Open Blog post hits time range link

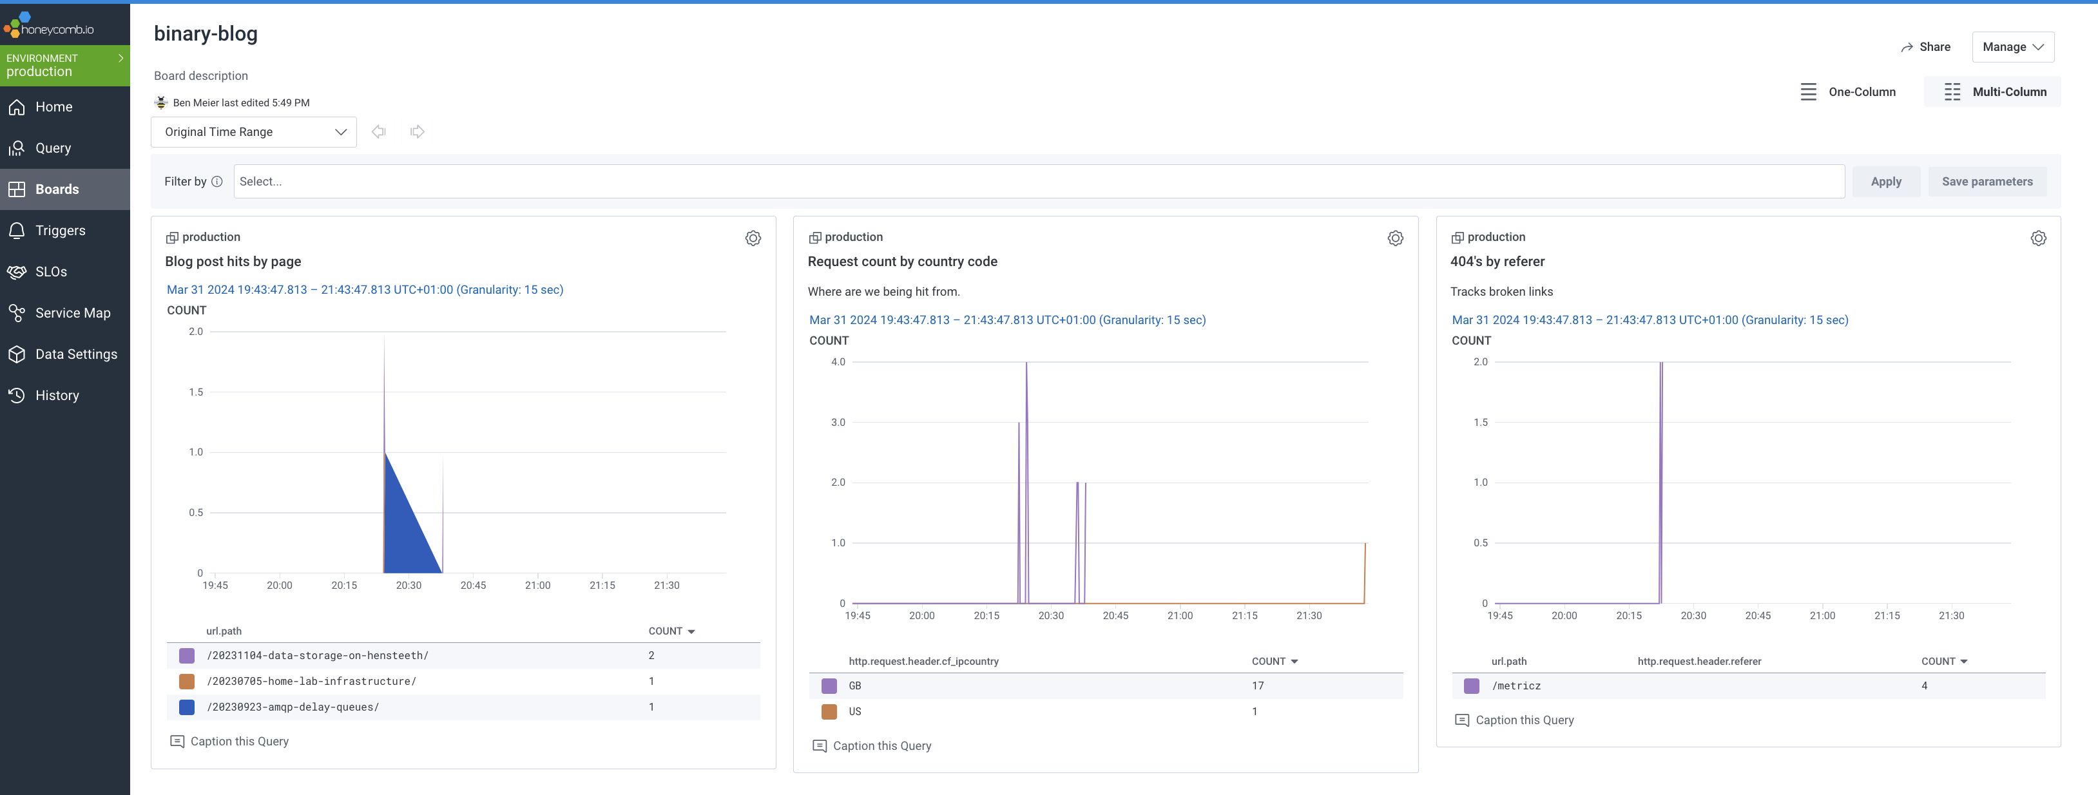pyautogui.click(x=365, y=290)
